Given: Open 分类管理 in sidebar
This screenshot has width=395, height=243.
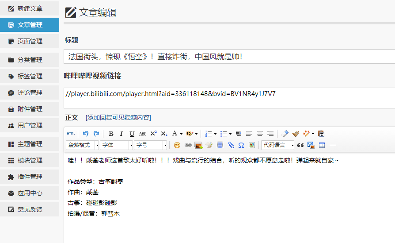Looking at the screenshot, I should (30, 60).
